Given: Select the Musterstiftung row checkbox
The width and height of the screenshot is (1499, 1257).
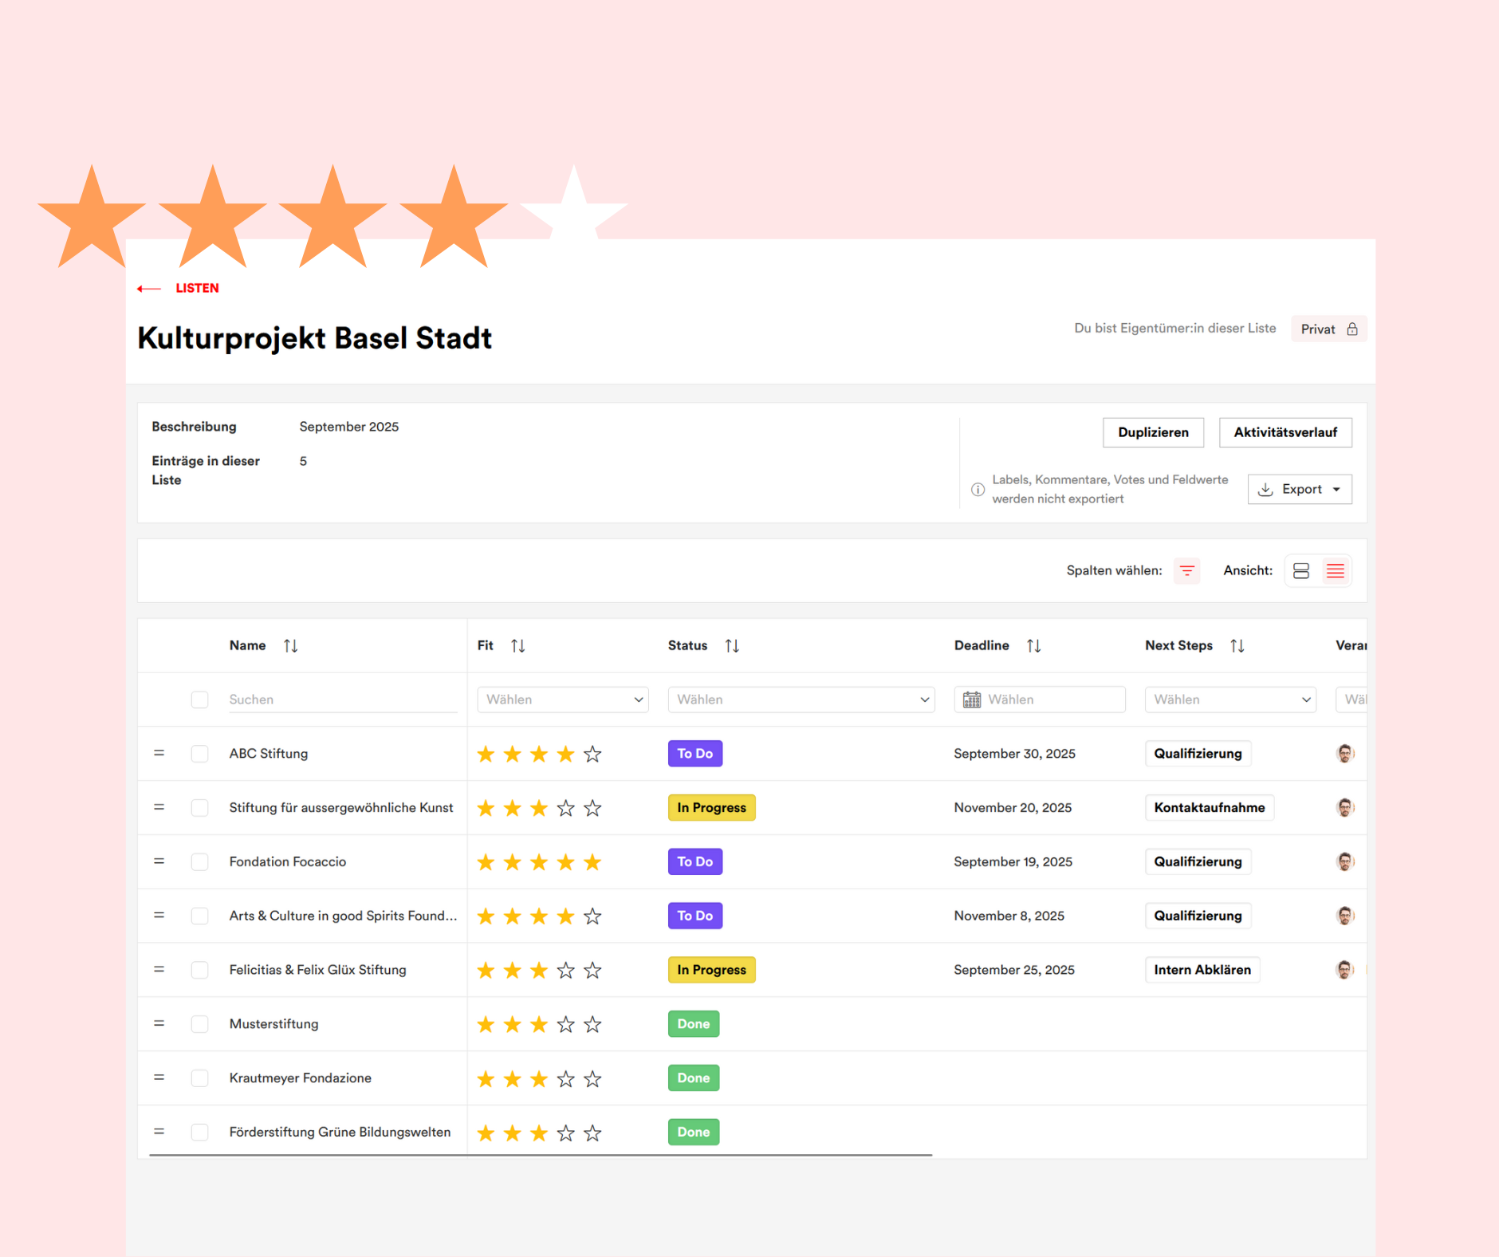Looking at the screenshot, I should 199,1024.
